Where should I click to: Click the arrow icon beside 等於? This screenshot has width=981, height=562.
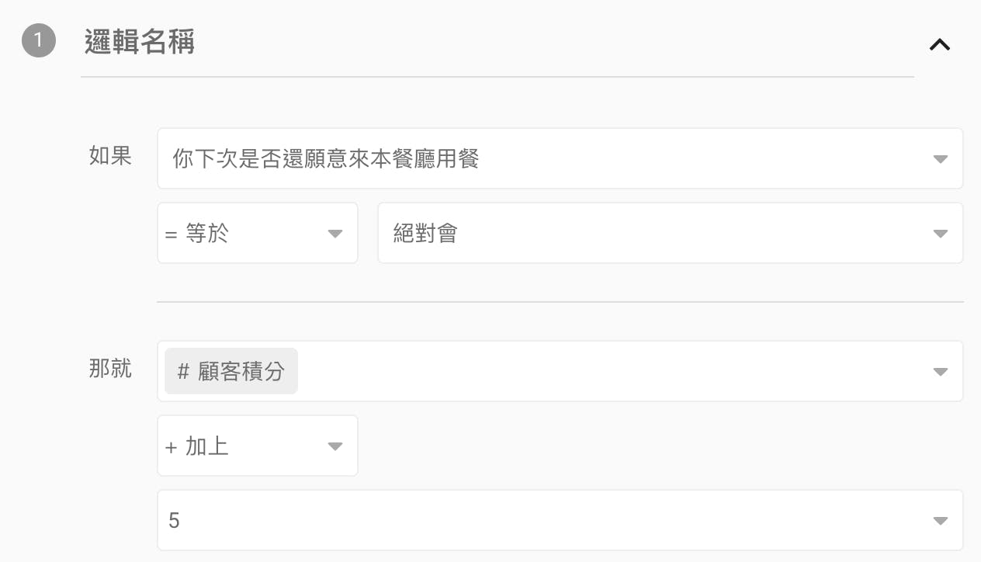pos(335,234)
